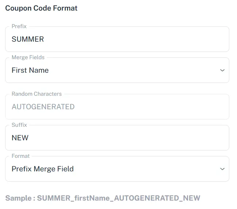Click the 'Suffix' field label
The image size is (237, 209).
(x=19, y=125)
